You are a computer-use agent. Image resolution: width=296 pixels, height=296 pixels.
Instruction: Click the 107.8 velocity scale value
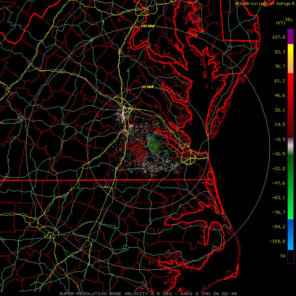click(279, 37)
